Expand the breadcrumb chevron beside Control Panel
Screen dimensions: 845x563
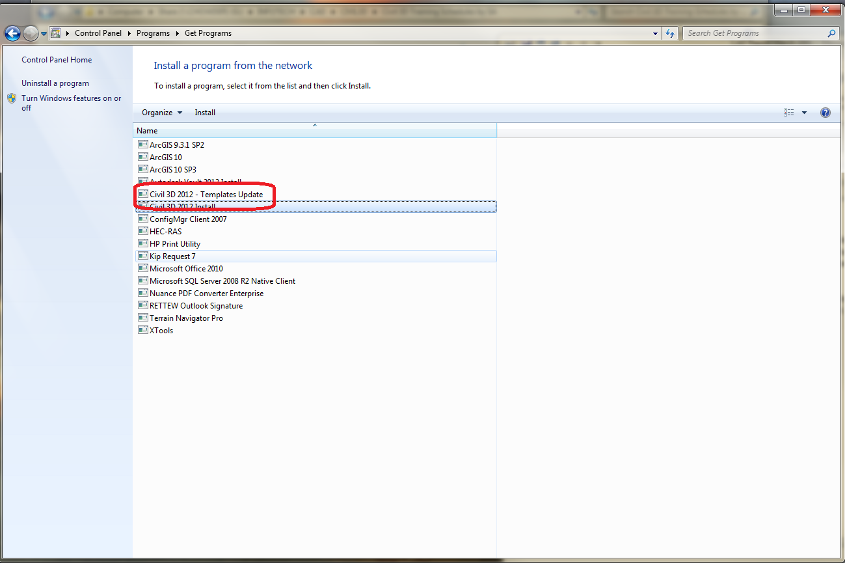129,33
